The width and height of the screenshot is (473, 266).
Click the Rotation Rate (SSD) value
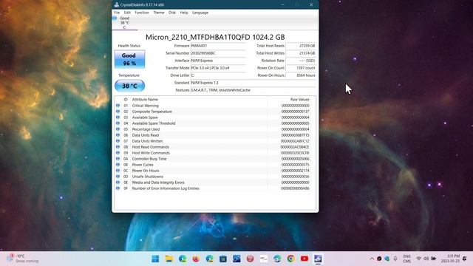[301, 61]
